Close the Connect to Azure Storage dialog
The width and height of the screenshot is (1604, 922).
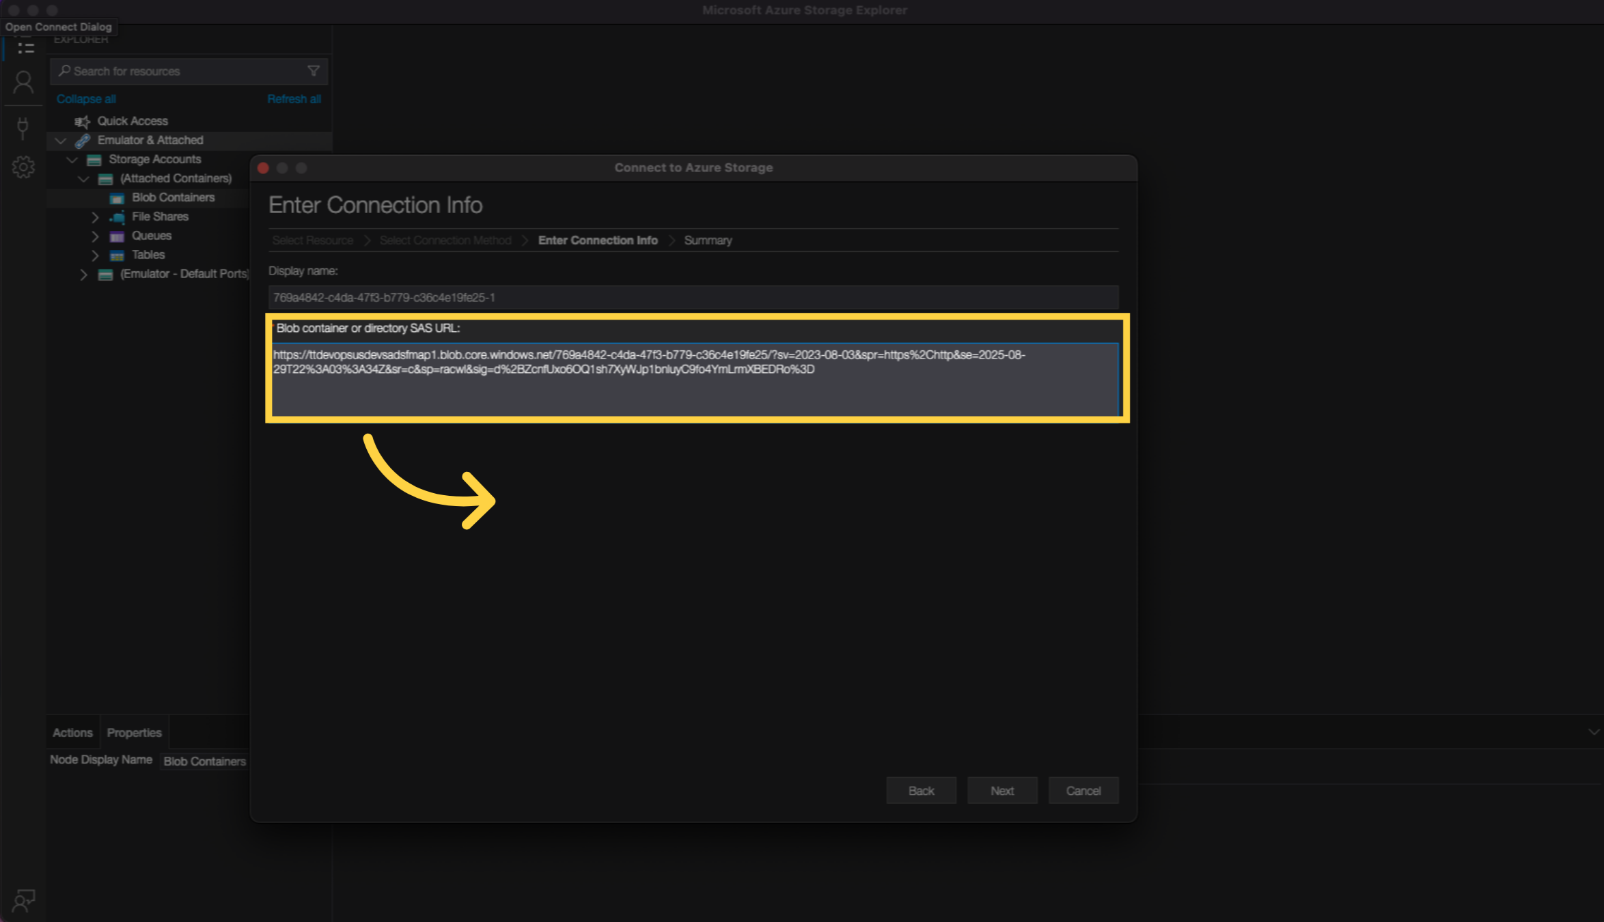click(263, 168)
